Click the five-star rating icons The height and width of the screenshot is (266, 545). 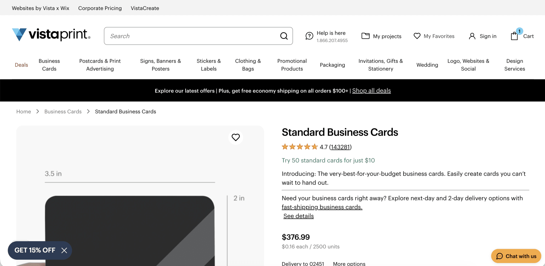coord(300,147)
